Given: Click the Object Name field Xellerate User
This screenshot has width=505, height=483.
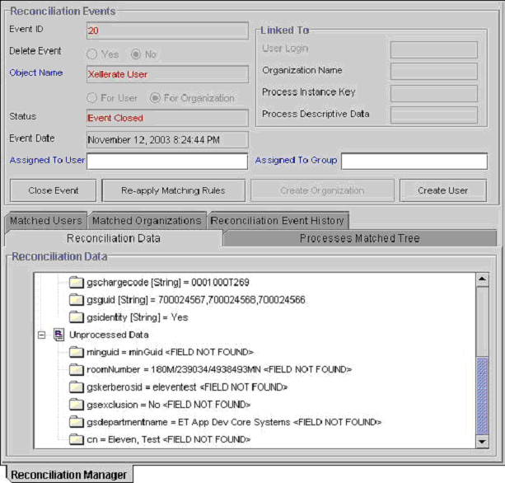Looking at the screenshot, I should pos(167,74).
